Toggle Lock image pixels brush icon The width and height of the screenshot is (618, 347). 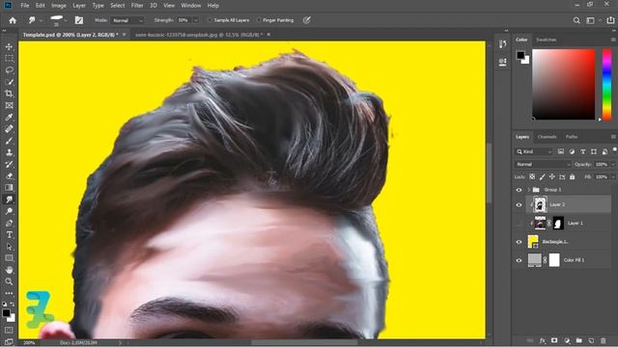click(542, 177)
